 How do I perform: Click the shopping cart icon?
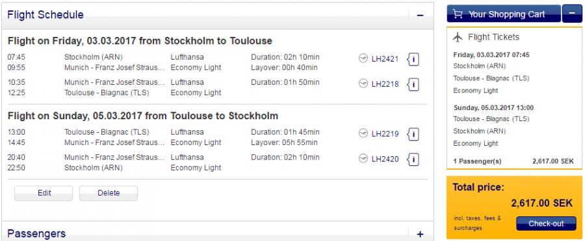458,14
